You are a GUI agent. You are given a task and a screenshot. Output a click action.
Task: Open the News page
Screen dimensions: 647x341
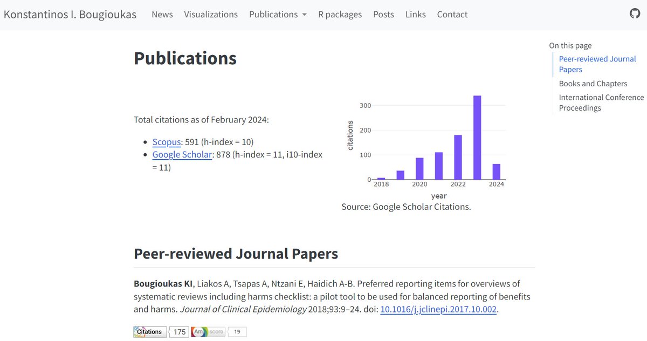[162, 15]
